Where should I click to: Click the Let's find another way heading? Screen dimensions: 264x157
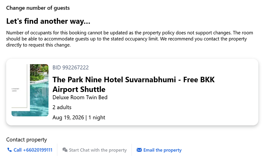48,21
